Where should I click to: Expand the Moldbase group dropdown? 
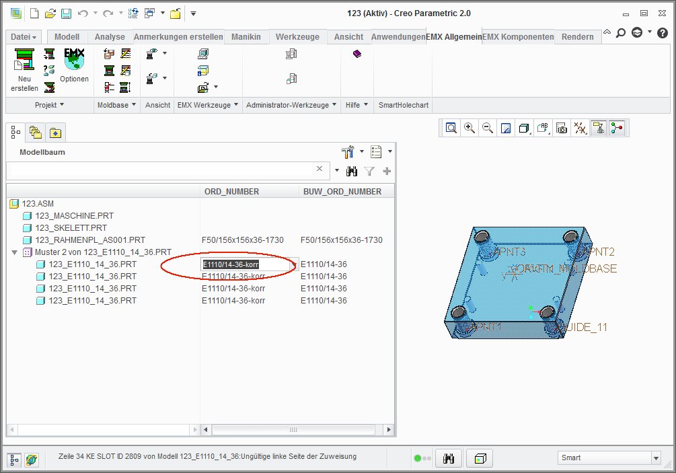(x=116, y=105)
